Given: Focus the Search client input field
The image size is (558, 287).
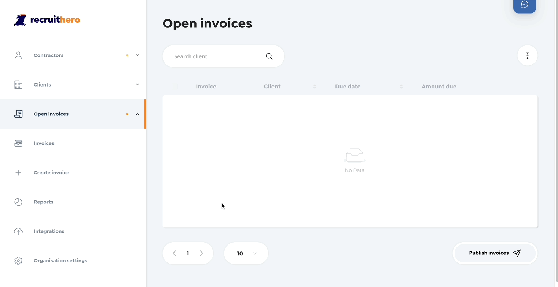Looking at the screenshot, I should (x=216, y=56).
